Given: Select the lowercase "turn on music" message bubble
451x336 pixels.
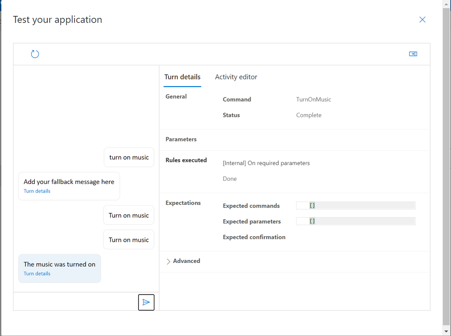Looking at the screenshot, I should (129, 157).
